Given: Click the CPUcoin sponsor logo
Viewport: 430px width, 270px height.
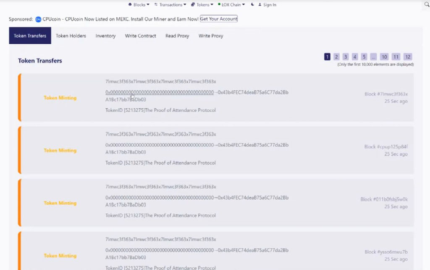Looking at the screenshot, I should [x=38, y=19].
